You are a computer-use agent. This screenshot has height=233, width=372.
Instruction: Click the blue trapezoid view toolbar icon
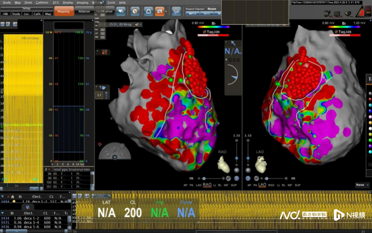pos(149,10)
